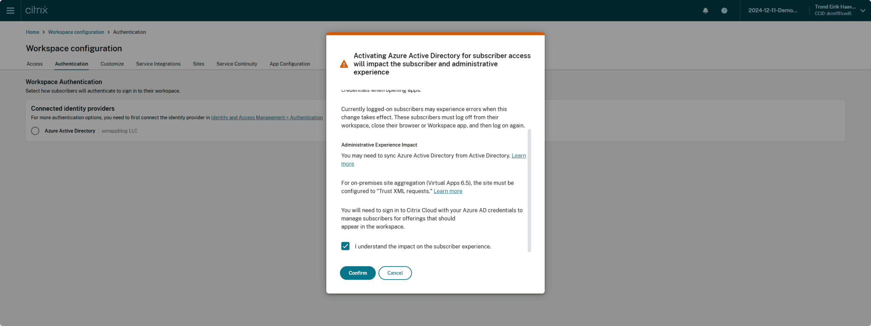The height and width of the screenshot is (326, 871).
Task: Open the Service Integrations tab
Action: pos(158,64)
